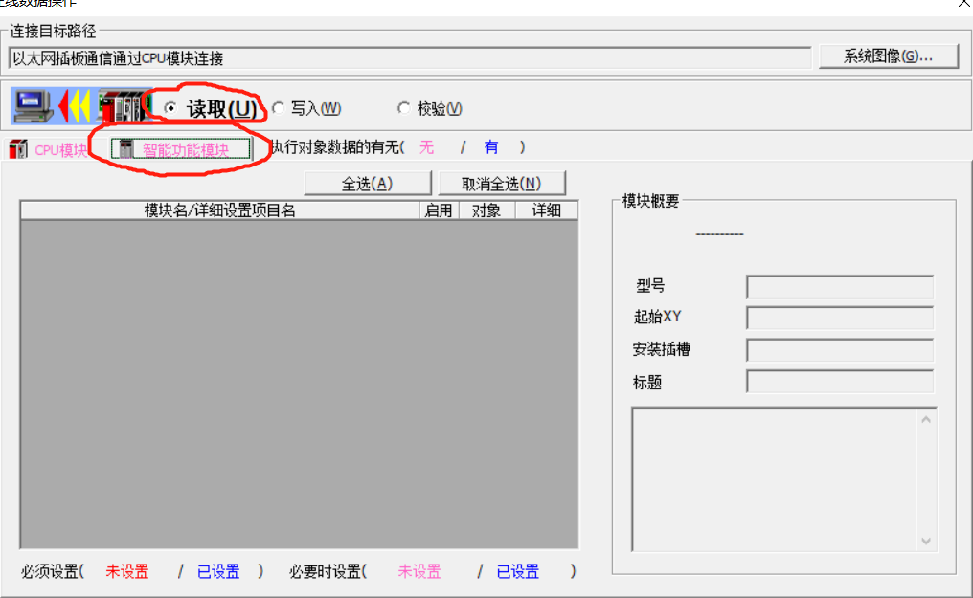Click the 详细 column header
Viewport: 973px width, 598px height.
pyautogui.click(x=546, y=210)
